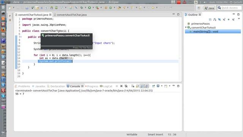Viewport: 243px width, 137px height.
Task: Click the Run green play button
Action: tap(90, 8)
